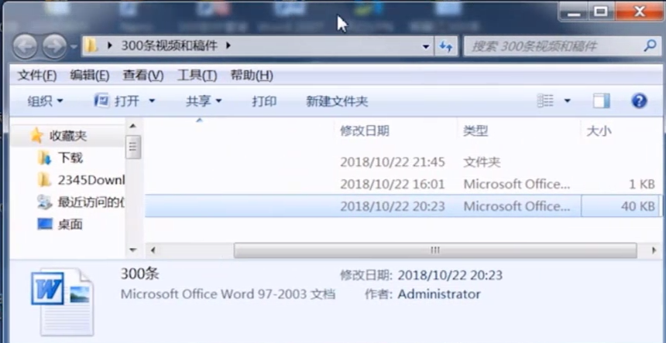Click the Word document thumbnail in details pane

click(62, 301)
